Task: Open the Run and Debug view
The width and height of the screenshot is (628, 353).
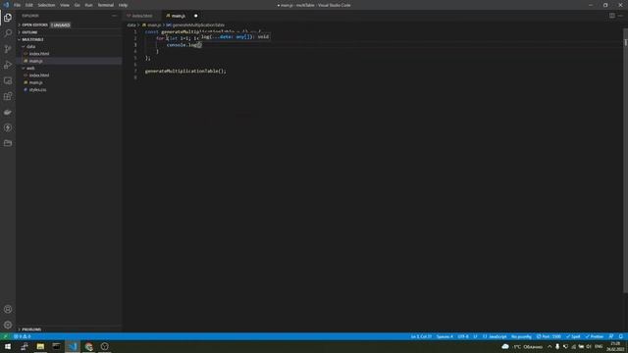Action: pyautogui.click(x=8, y=65)
